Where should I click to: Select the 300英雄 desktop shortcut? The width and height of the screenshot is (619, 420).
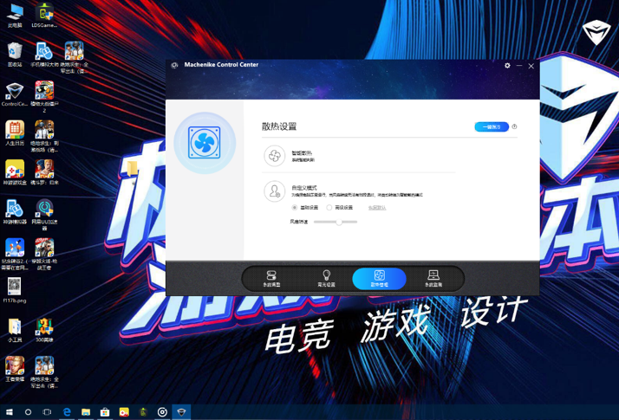click(x=44, y=330)
